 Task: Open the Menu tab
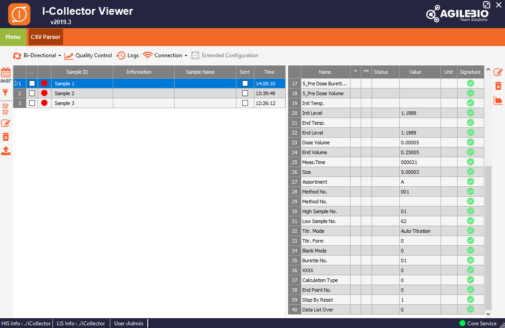click(x=13, y=37)
